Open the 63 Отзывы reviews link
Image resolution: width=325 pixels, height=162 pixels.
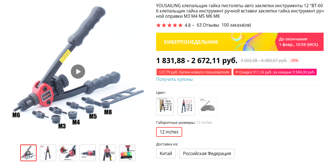click(208, 25)
